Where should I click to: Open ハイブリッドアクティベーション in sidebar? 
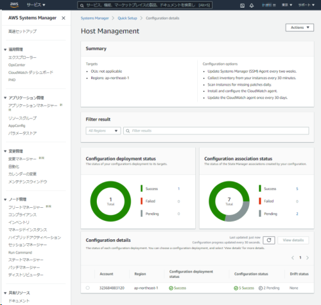click(35, 237)
